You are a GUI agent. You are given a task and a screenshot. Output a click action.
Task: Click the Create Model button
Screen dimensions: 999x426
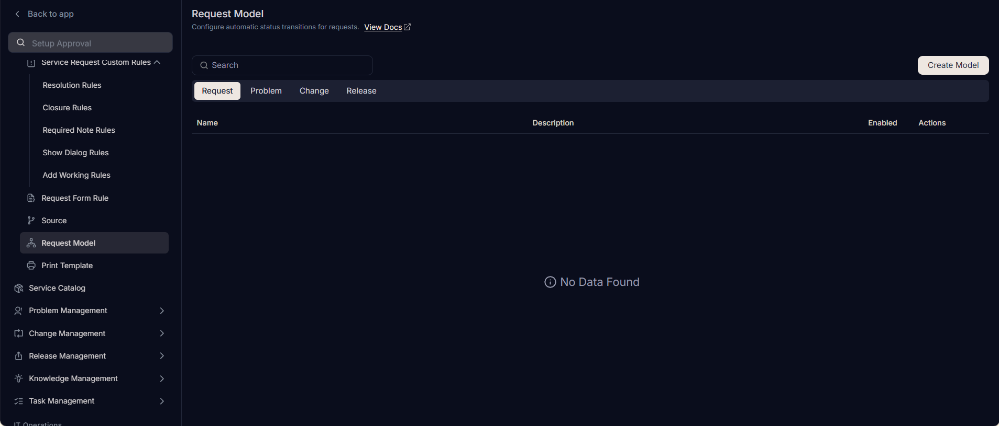(953, 65)
